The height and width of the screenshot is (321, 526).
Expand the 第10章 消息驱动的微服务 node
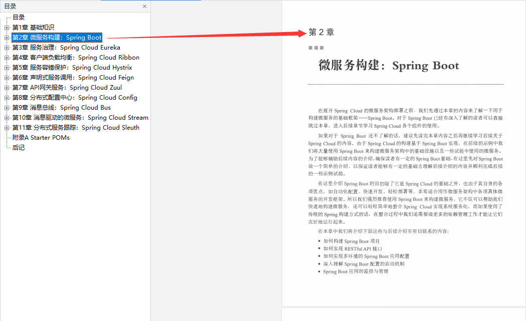(x=7, y=118)
